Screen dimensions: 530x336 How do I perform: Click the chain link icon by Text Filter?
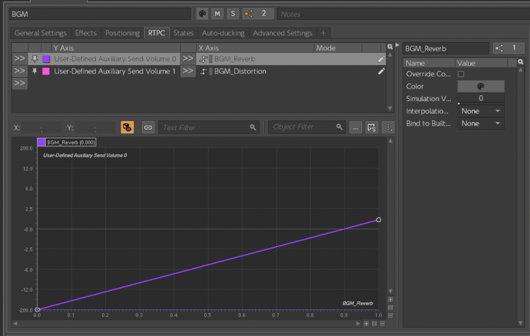pyautogui.click(x=148, y=128)
